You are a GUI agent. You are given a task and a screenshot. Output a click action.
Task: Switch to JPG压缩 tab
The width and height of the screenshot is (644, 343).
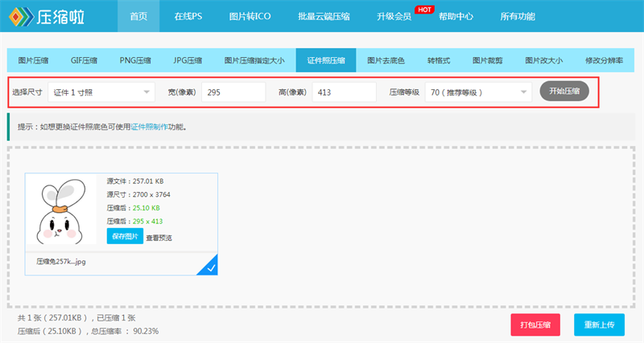188,60
